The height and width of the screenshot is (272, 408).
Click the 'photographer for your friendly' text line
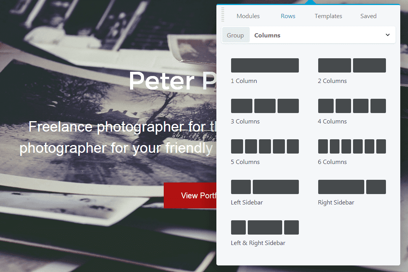click(x=116, y=148)
